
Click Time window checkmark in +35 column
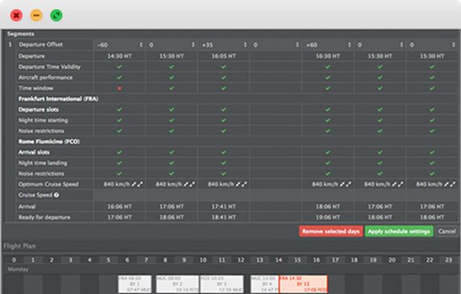point(224,88)
